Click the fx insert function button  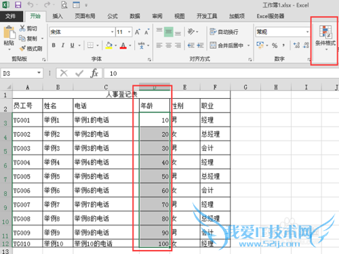[x=94, y=73]
